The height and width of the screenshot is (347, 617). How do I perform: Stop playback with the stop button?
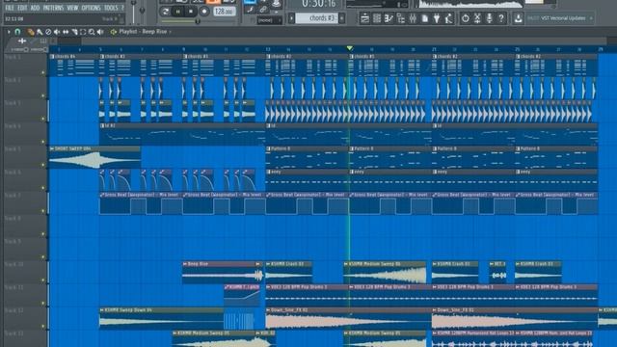pyautogui.click(x=191, y=12)
